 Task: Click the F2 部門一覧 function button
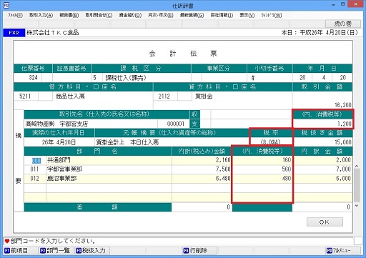(55, 251)
